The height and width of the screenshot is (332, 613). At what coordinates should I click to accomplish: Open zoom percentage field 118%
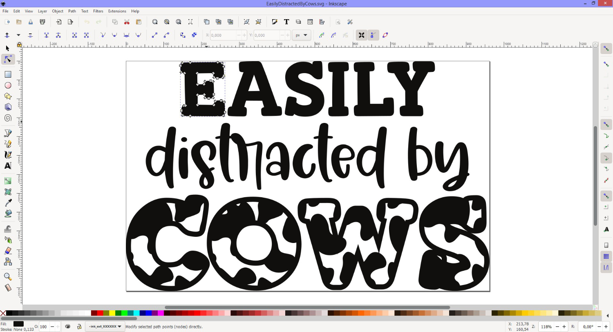[546, 327]
